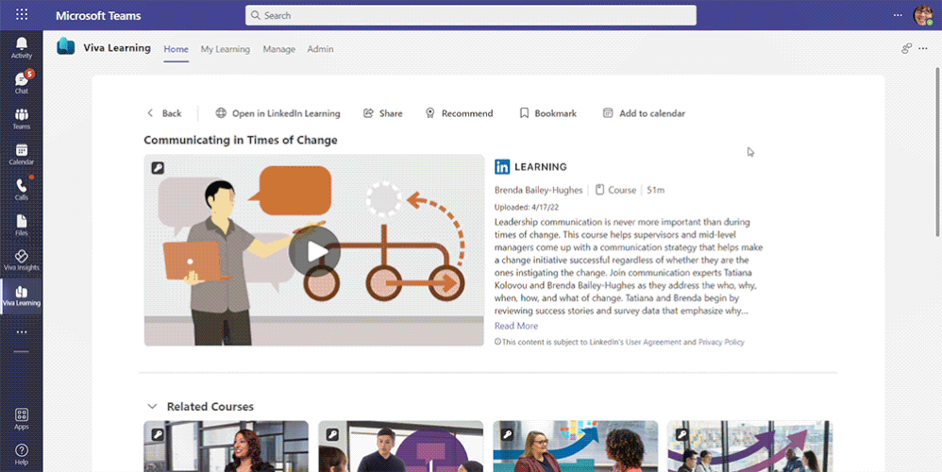Open third related course thumbnail

pos(576,447)
